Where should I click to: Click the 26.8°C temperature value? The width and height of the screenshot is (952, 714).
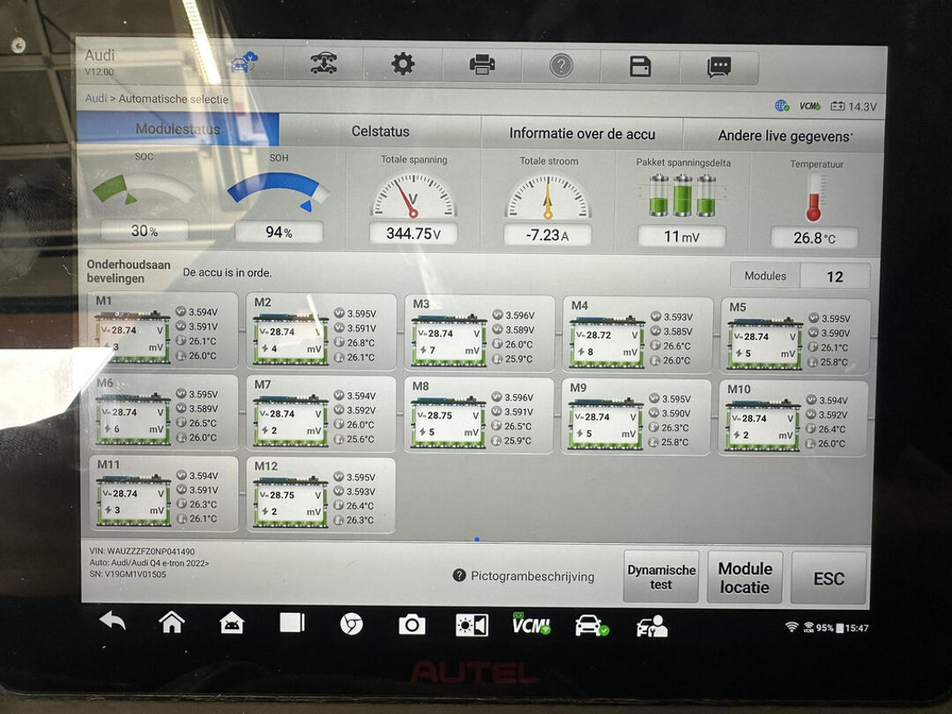(814, 238)
